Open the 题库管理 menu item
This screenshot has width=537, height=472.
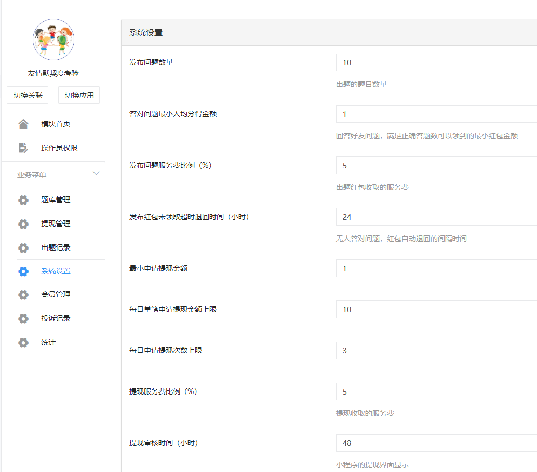pos(56,200)
